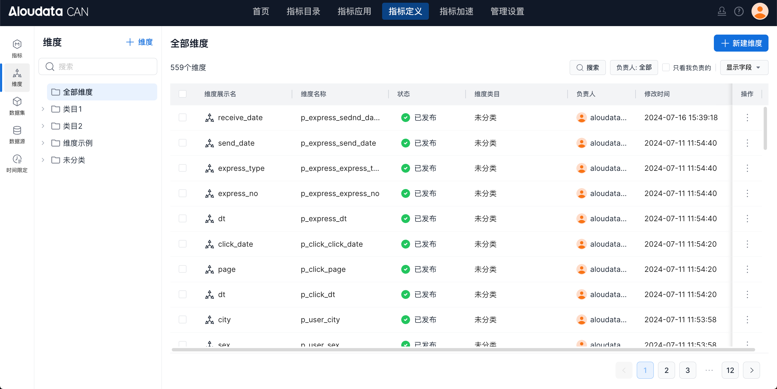Open the more-actions menu for receive_date row

[x=747, y=117]
